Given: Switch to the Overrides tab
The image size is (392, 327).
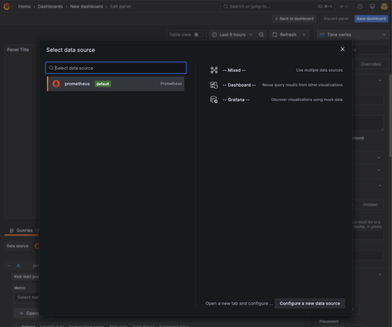Looking at the screenshot, I should (x=371, y=64).
